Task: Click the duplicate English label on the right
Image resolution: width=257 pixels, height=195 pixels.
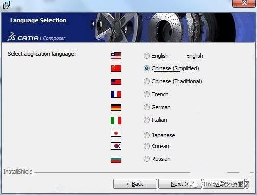Action: tap(195, 56)
